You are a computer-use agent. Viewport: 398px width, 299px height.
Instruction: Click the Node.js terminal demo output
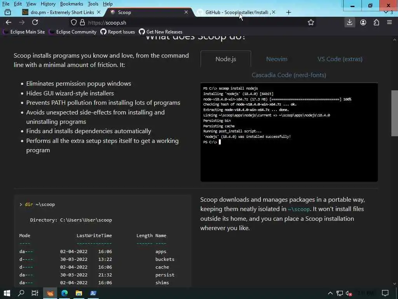point(289,132)
